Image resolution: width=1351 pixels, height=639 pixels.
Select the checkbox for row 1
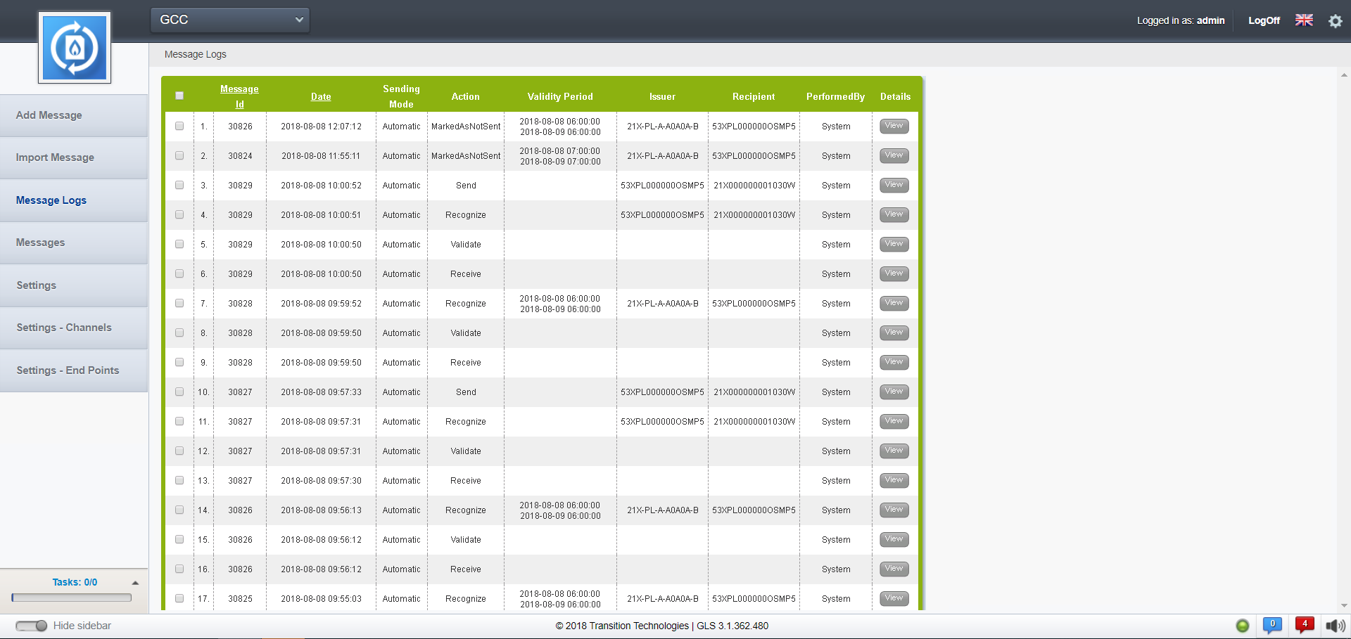point(179,127)
